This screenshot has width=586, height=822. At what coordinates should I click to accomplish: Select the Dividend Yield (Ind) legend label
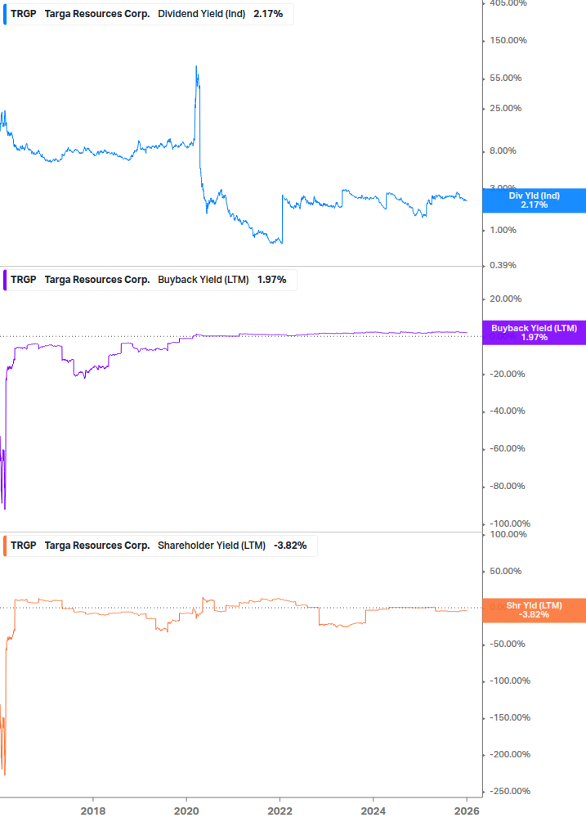pyautogui.click(x=201, y=14)
